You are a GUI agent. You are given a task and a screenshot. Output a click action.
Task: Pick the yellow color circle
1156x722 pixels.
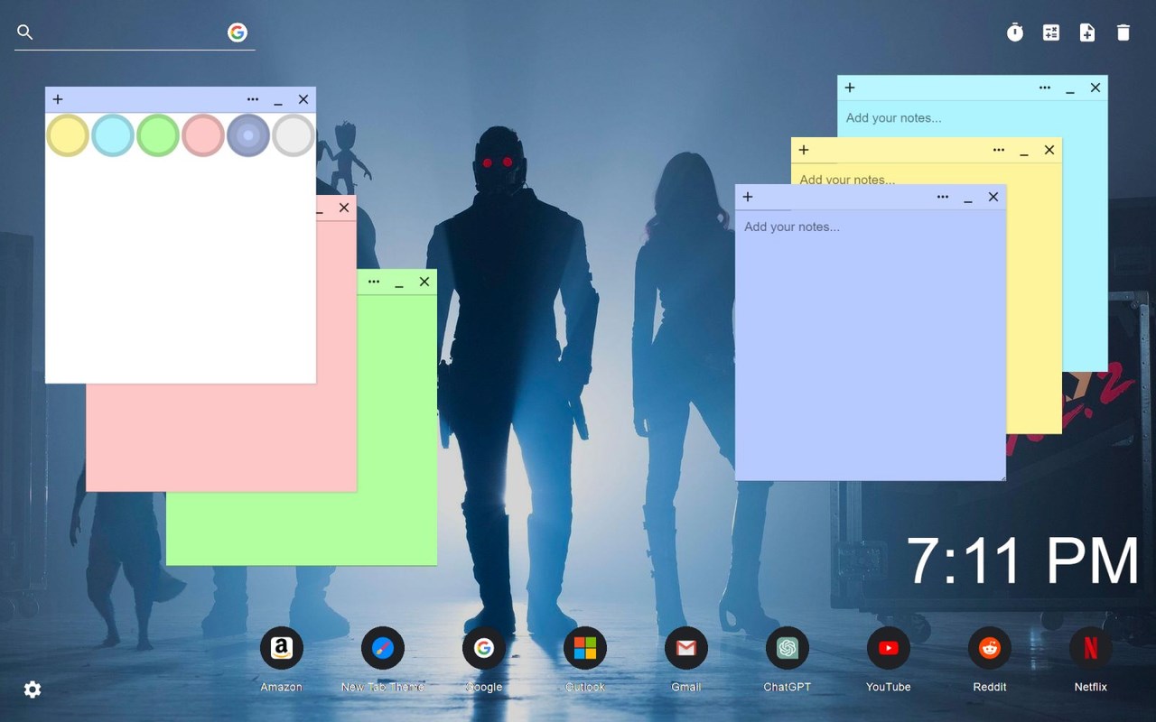pos(68,135)
